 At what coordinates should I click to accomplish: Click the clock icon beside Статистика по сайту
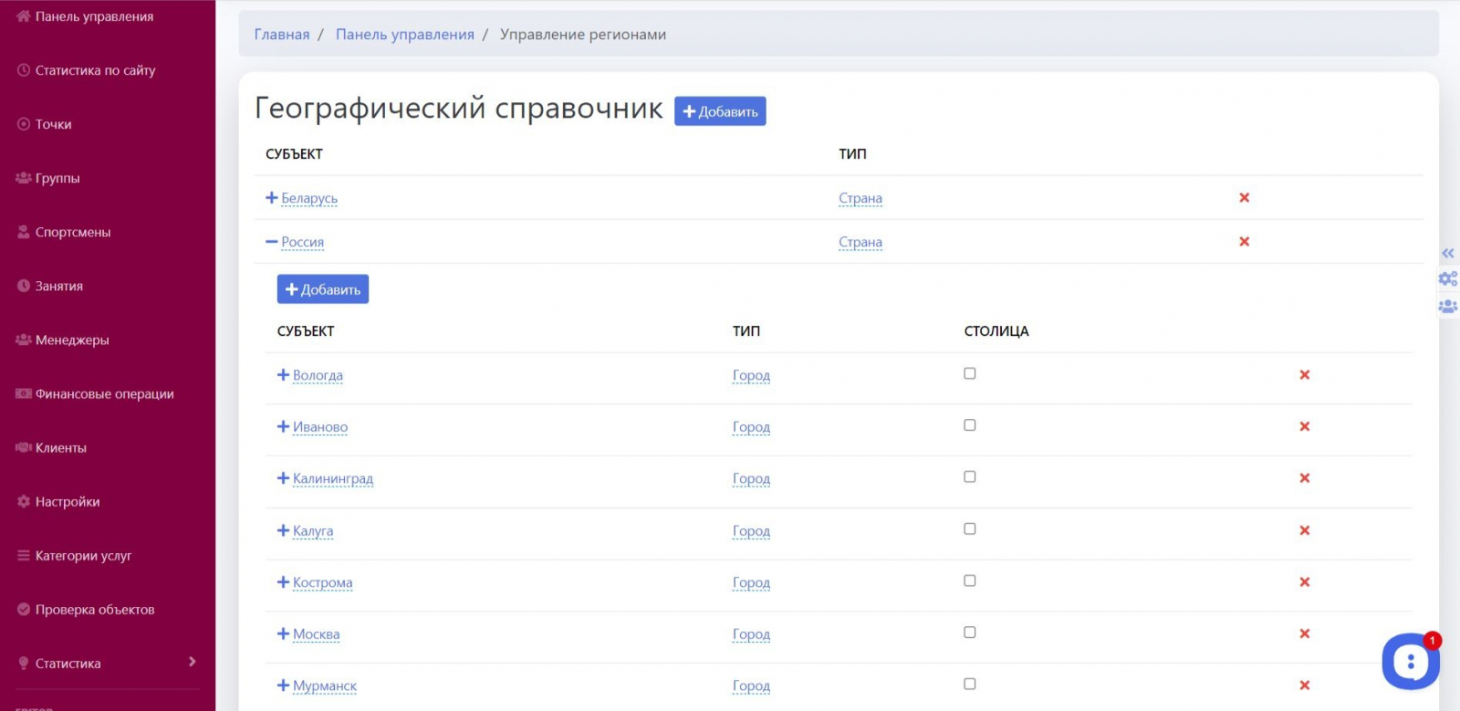24,70
